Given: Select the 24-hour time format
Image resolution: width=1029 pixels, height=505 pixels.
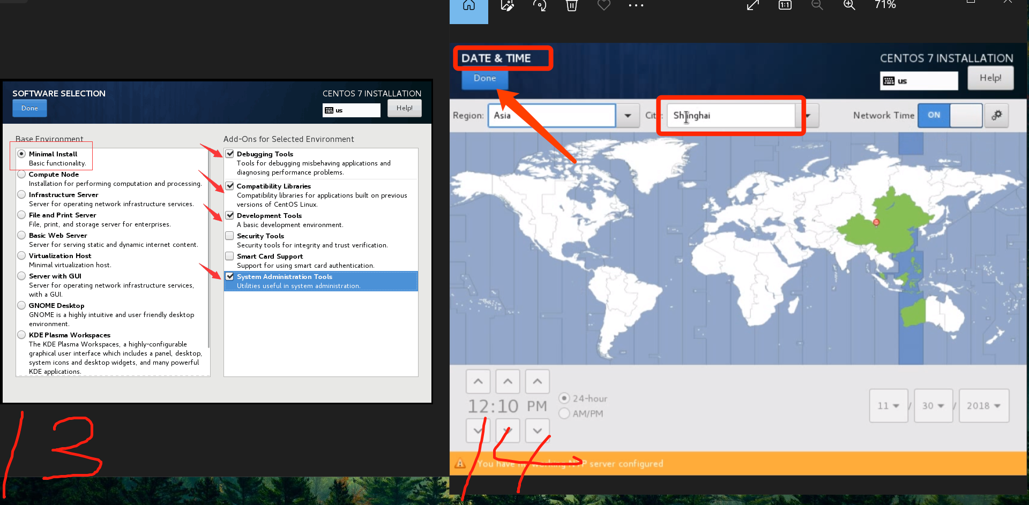Looking at the screenshot, I should (x=564, y=398).
